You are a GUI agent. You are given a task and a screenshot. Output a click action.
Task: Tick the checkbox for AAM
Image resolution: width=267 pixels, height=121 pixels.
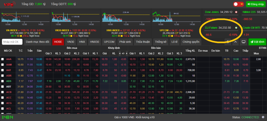3,65
